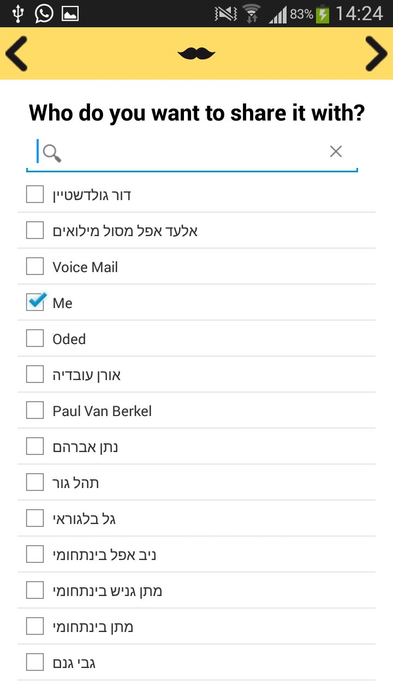Tap the Wi-Fi status icon
The height and width of the screenshot is (698, 393).
(252, 14)
